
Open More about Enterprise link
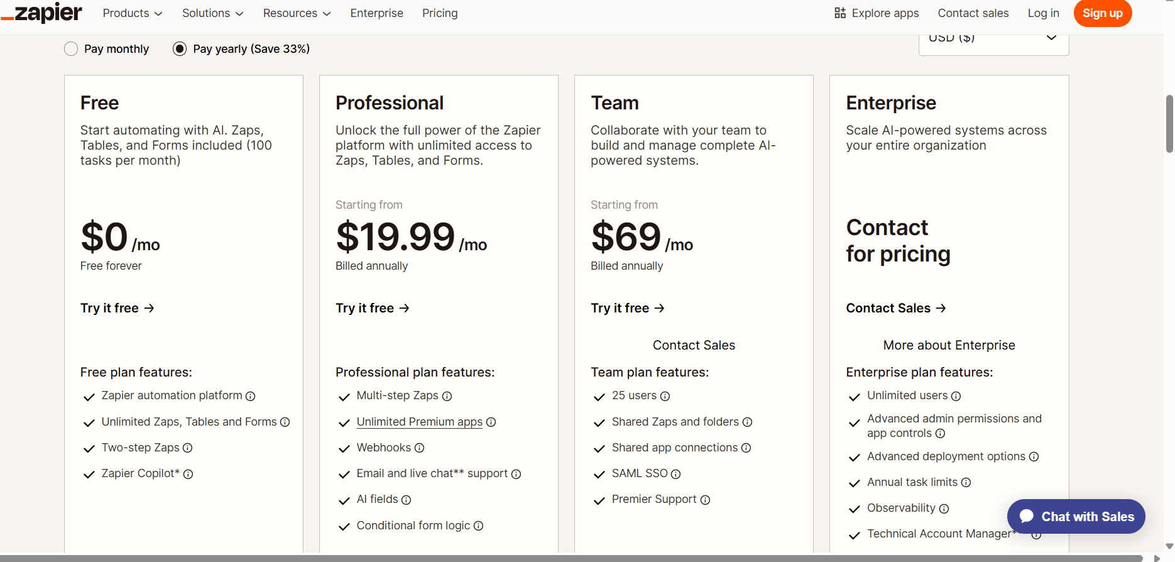[x=949, y=345]
